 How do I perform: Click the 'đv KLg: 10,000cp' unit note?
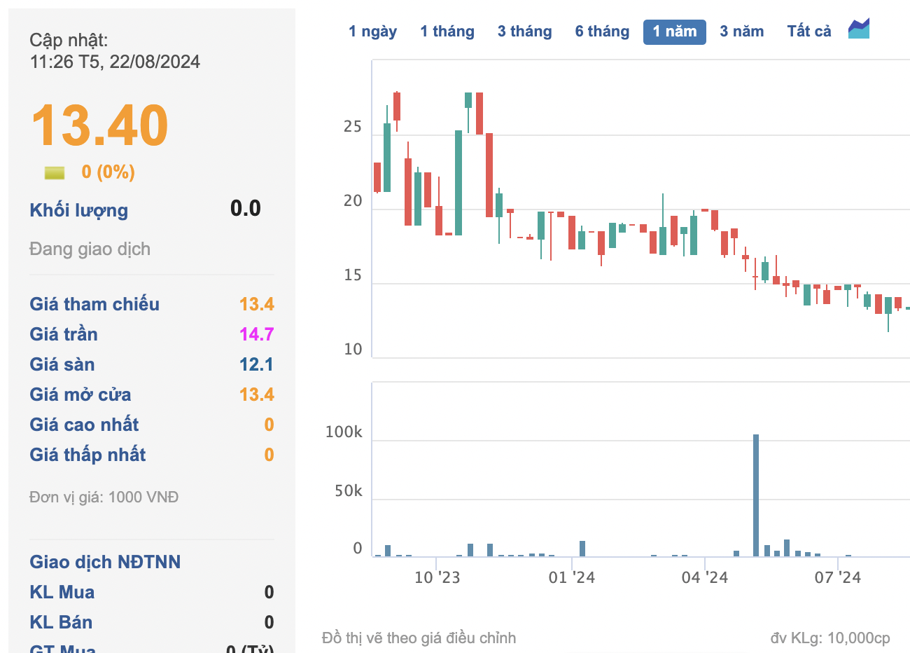click(x=830, y=638)
